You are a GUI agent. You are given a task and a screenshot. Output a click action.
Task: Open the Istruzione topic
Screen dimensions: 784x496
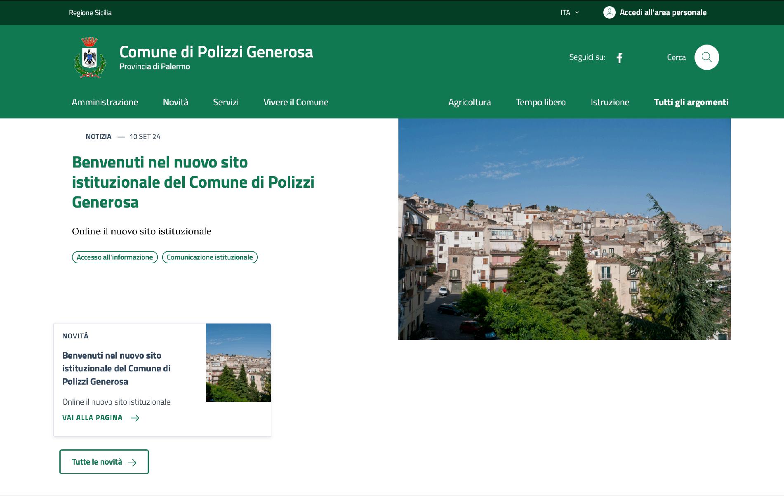click(x=610, y=102)
